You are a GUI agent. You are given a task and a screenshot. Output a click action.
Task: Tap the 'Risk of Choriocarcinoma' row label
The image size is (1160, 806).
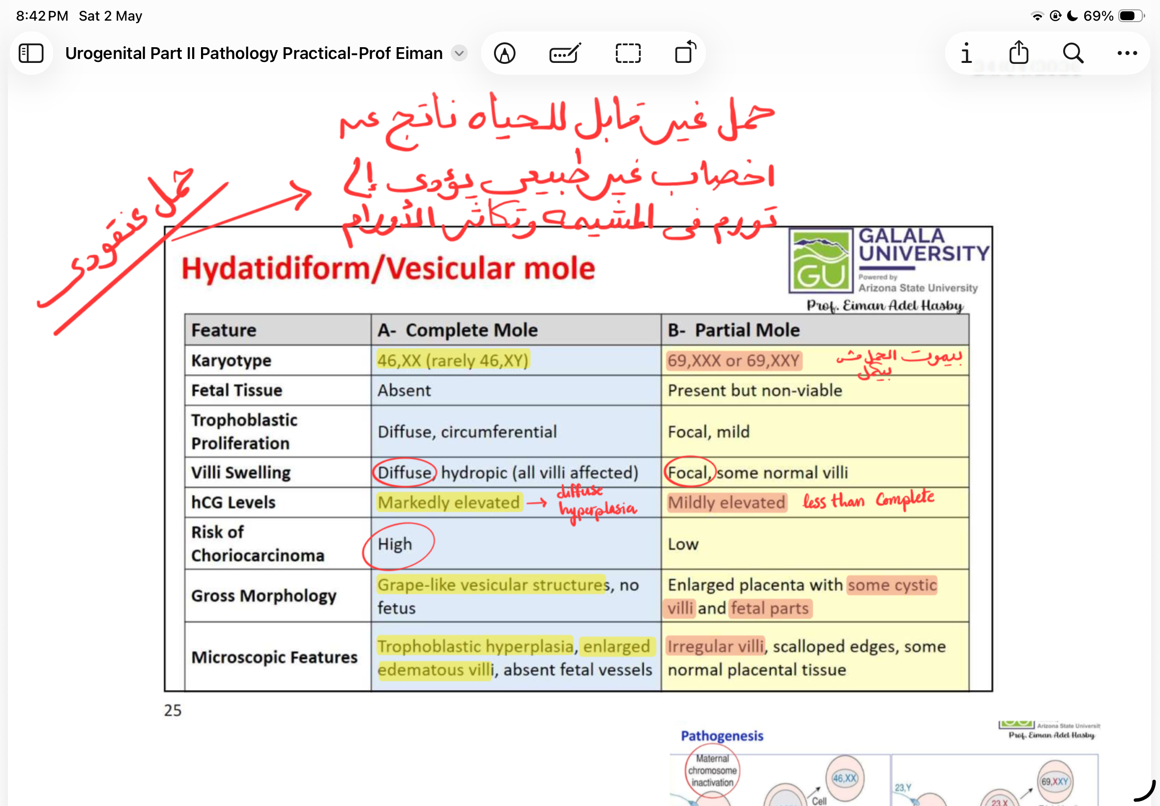258,544
